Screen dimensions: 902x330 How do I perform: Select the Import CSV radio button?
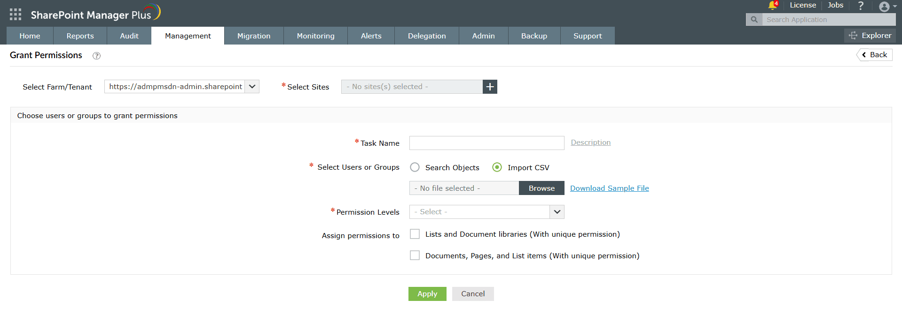pos(497,167)
